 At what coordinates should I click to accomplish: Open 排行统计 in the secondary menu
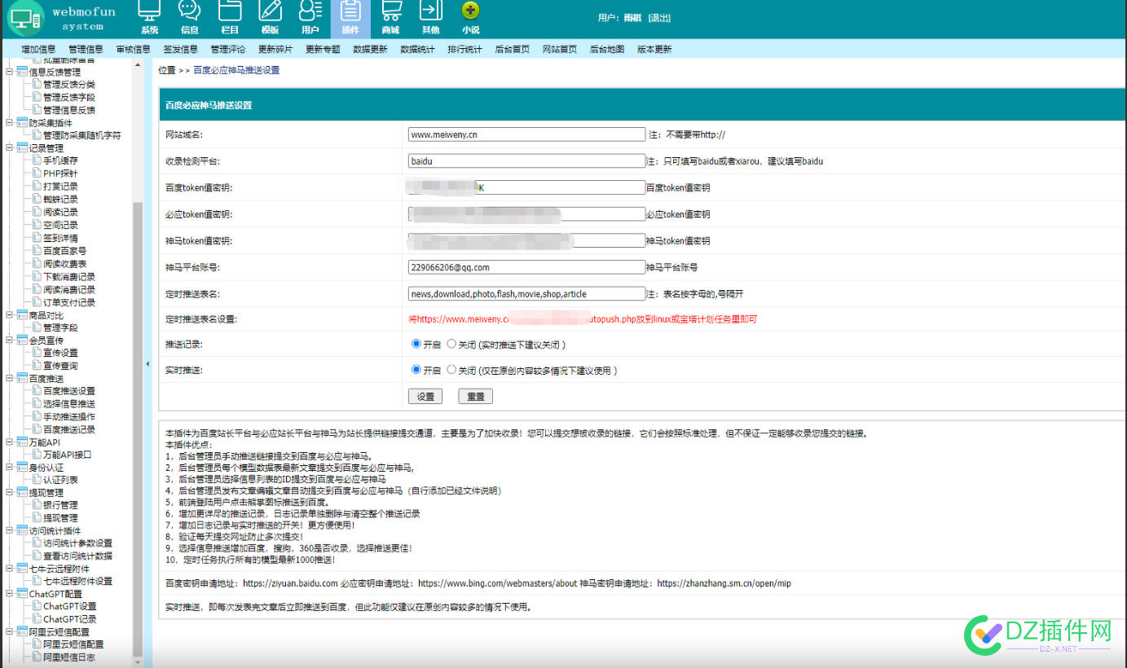pos(464,50)
